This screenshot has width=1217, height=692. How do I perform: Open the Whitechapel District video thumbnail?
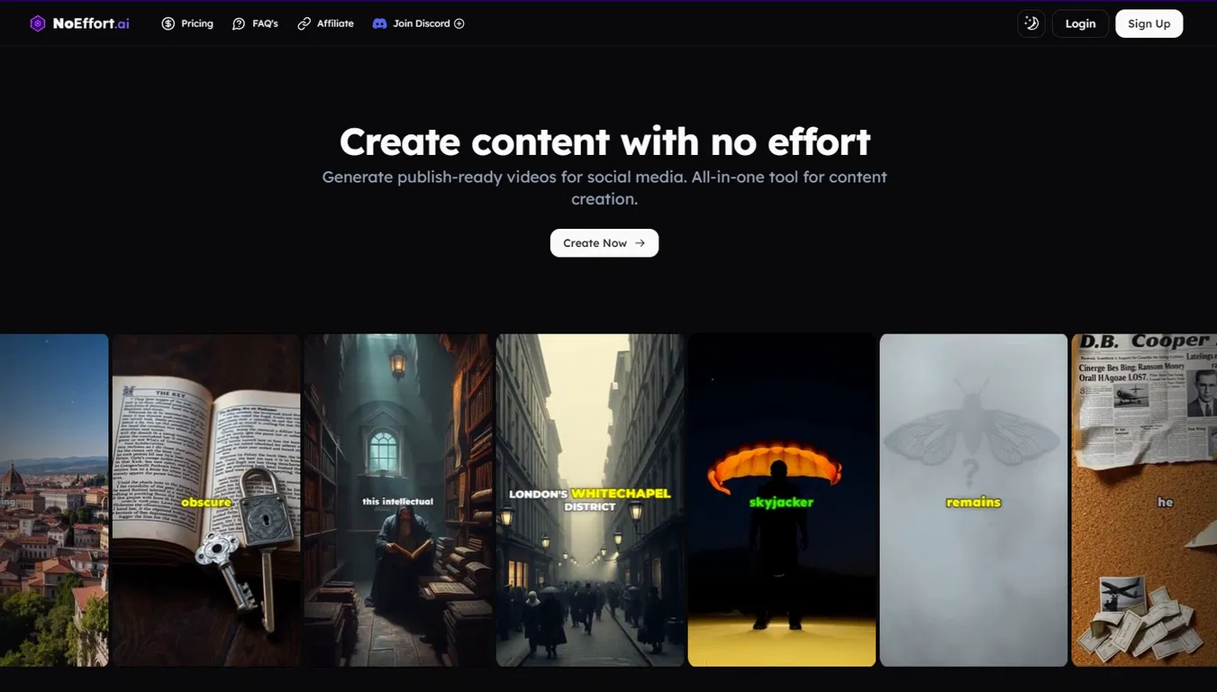(x=590, y=500)
